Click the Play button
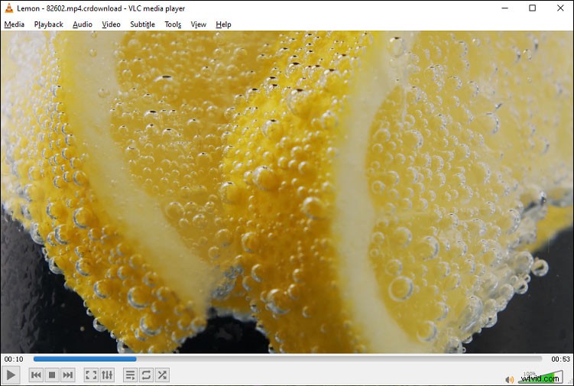This screenshot has height=386, width=574. [11, 375]
